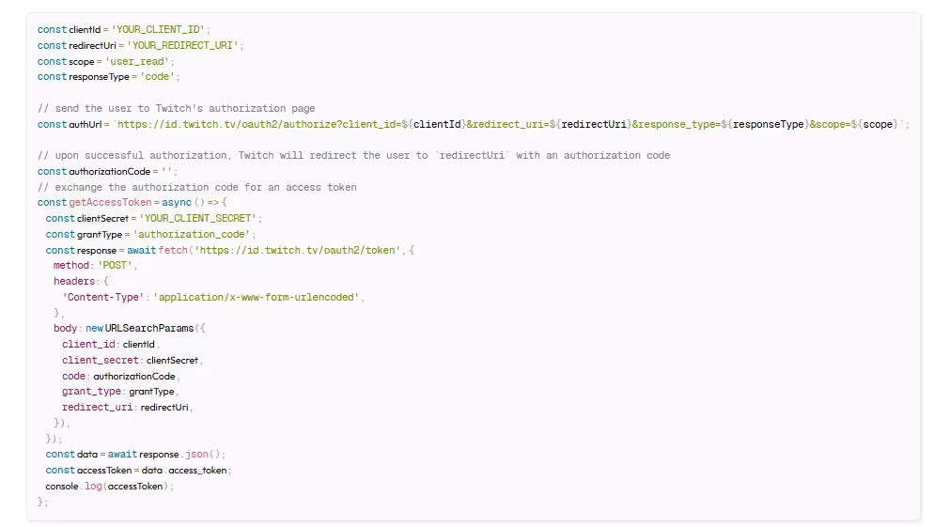Click the redirect_uri property key
Viewport: 949px width, 527px height.
97,407
